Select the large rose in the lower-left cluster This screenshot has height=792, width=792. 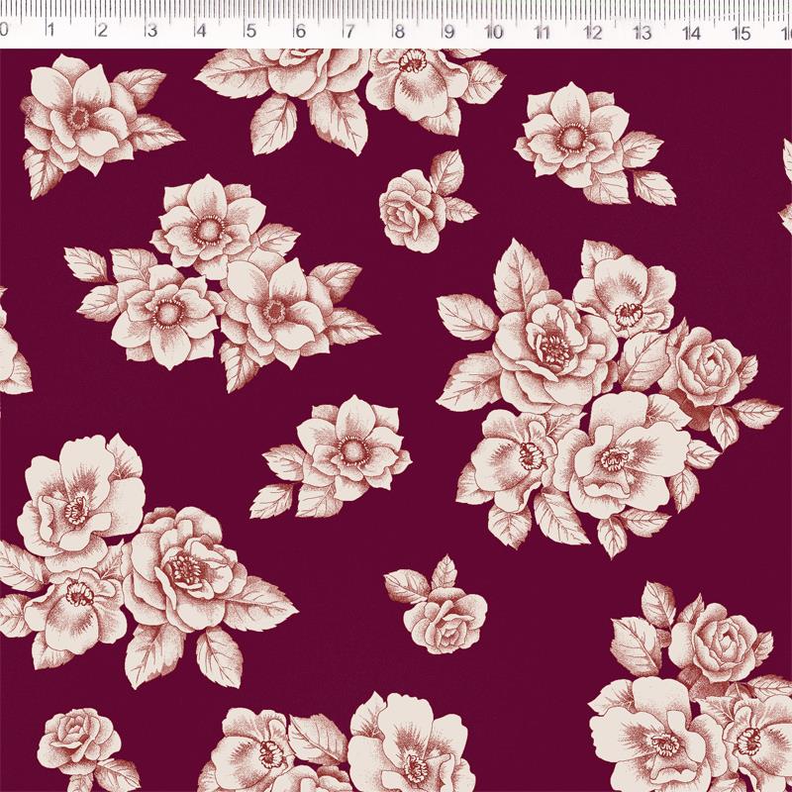(x=183, y=569)
